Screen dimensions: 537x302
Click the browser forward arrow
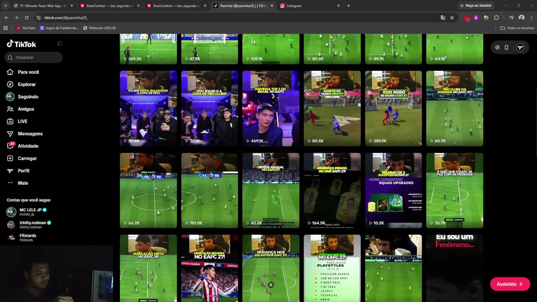coord(16,18)
